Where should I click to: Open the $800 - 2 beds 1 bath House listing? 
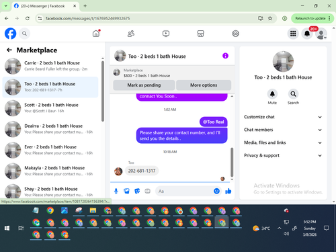coord(146,76)
